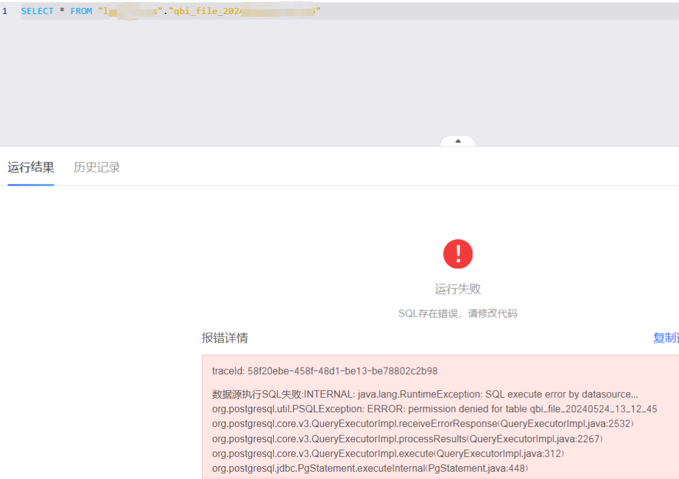Click the 报错详情 heading

point(224,338)
